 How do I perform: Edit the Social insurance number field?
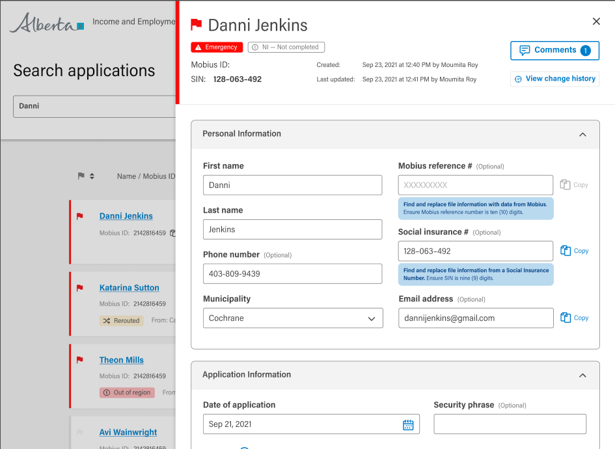point(476,251)
